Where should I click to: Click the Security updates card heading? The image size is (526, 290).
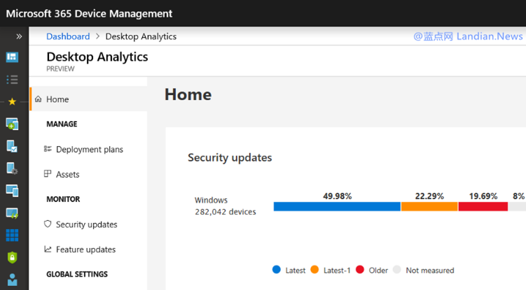pyautogui.click(x=230, y=158)
